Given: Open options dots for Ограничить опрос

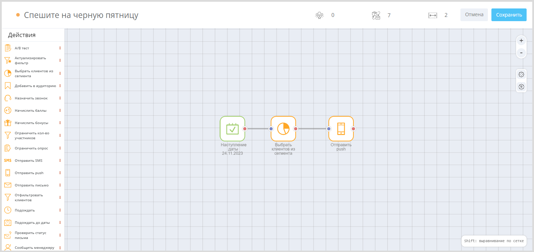Looking at the screenshot, I should pos(60,148).
